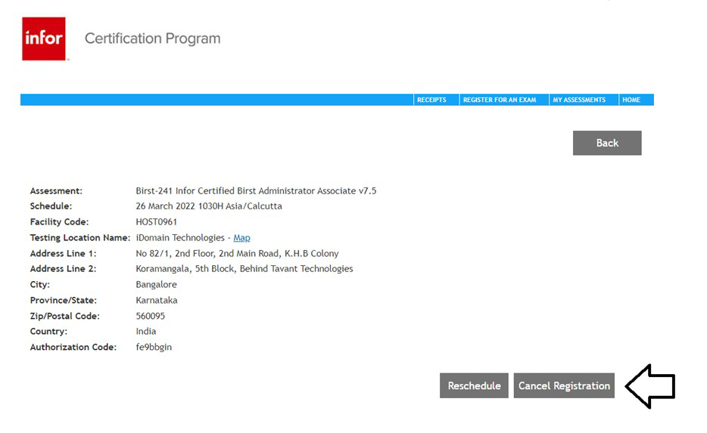Viewport: 707px width, 433px height.
Task: Open the Receipts menu item
Action: [x=431, y=100]
